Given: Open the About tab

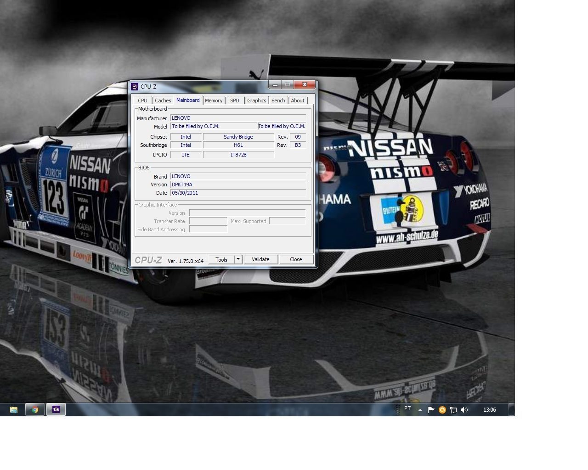Looking at the screenshot, I should click(298, 101).
